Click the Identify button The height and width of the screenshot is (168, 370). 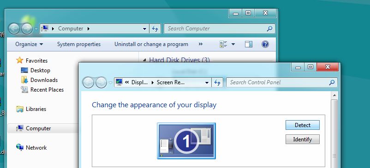coord(303,139)
